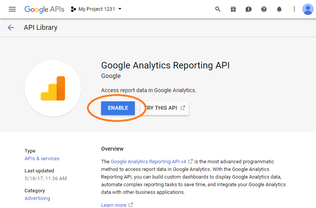The width and height of the screenshot is (316, 208).
Task: Follow the Google Analytics Reporting API v4 link
Action: pos(148,161)
